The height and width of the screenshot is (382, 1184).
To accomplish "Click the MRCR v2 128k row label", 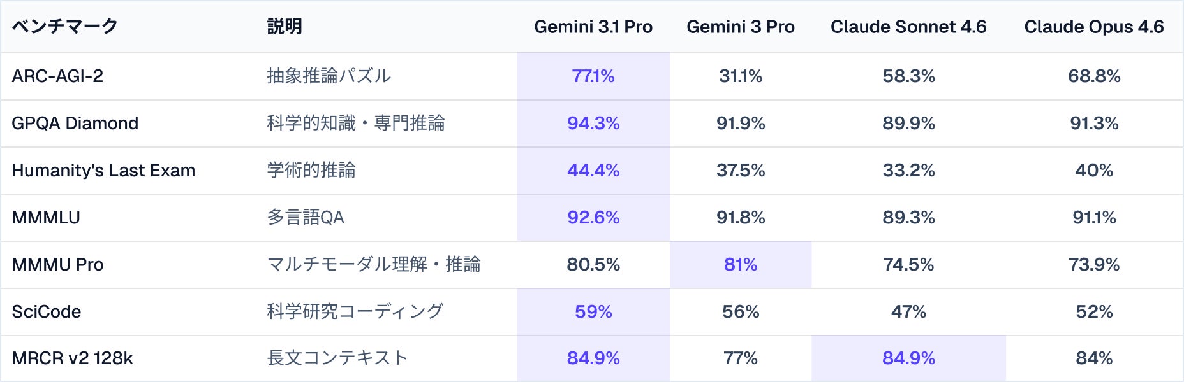I will coord(72,358).
